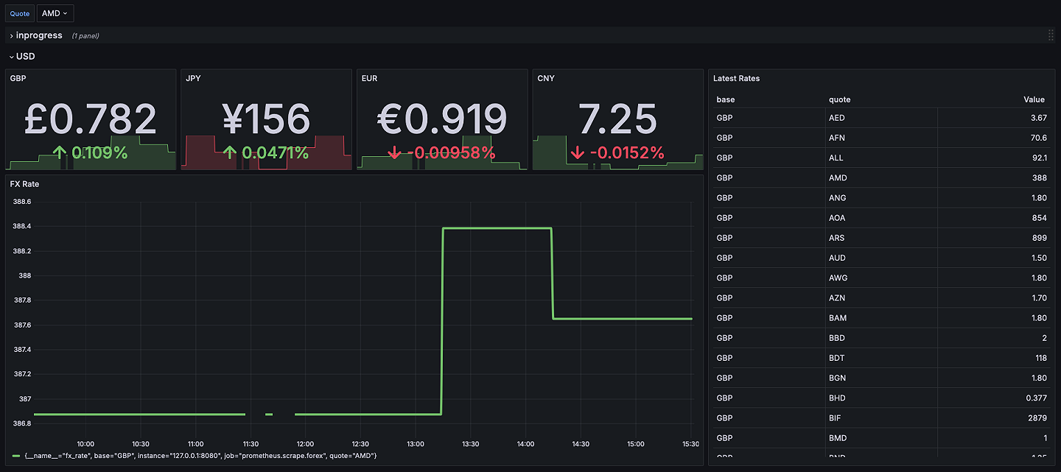Click the drag handle dots on the inprogress row
Image resolution: width=1061 pixels, height=472 pixels.
(x=1051, y=35)
